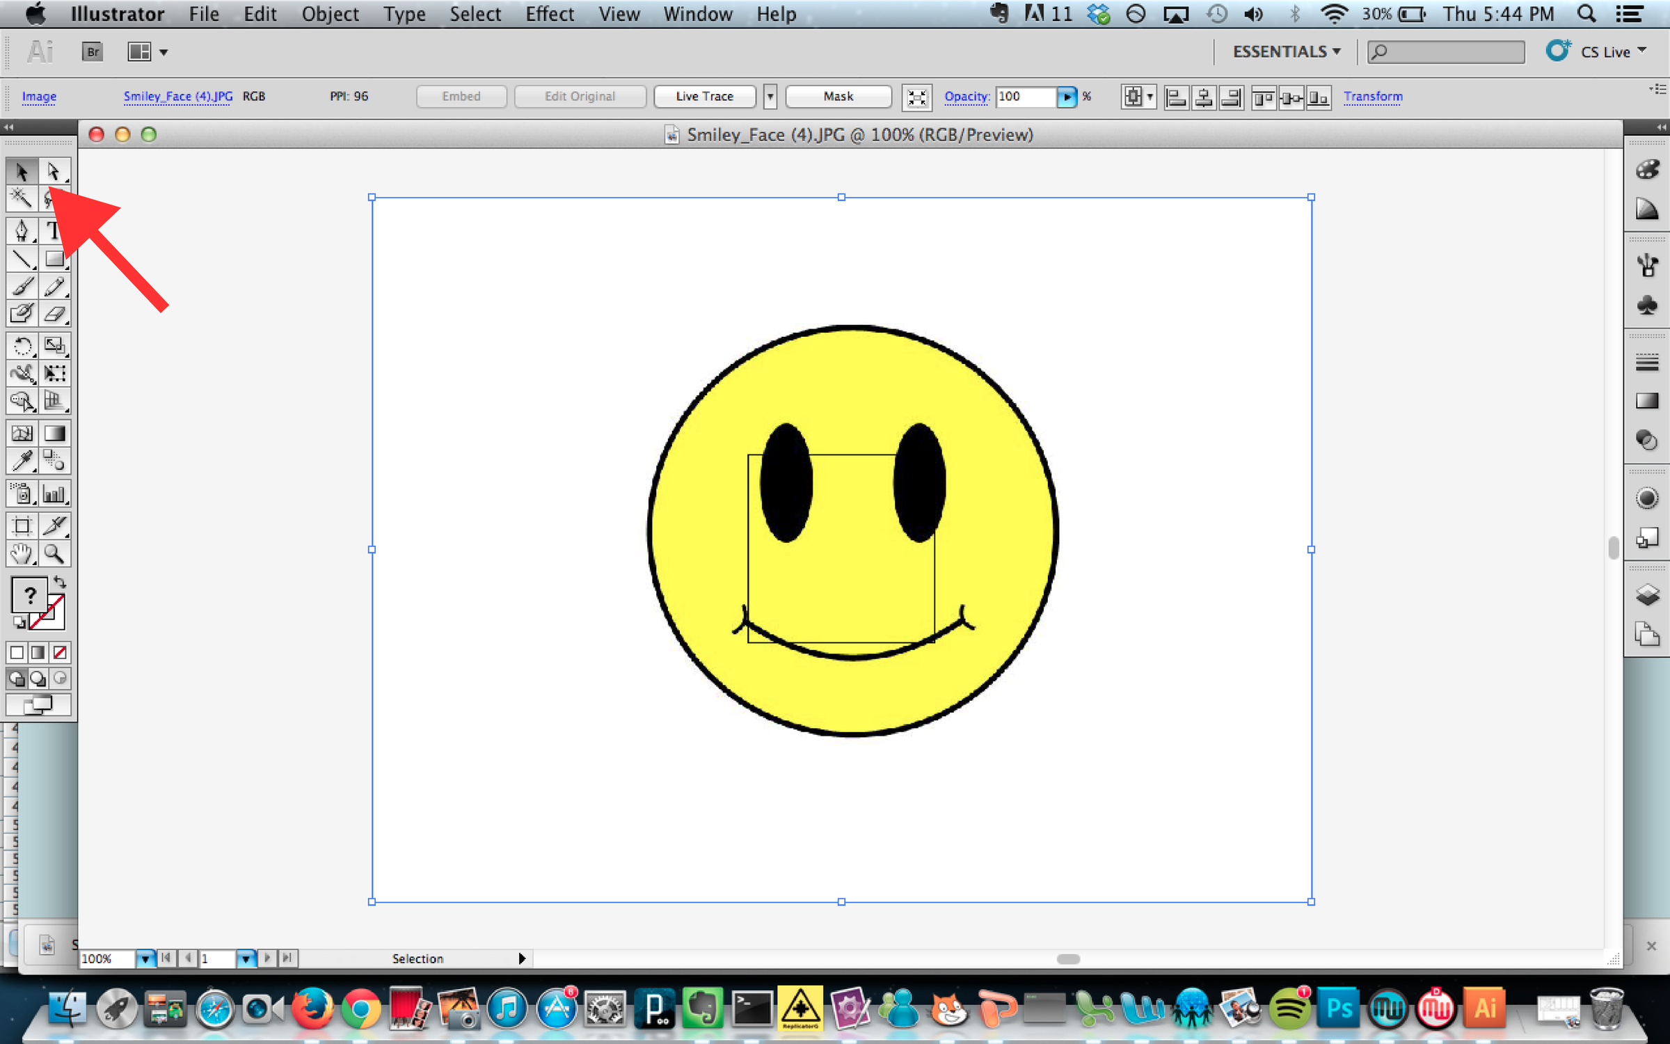Click the Opacity input field
Viewport: 1670px width, 1044px height.
coord(1024,96)
